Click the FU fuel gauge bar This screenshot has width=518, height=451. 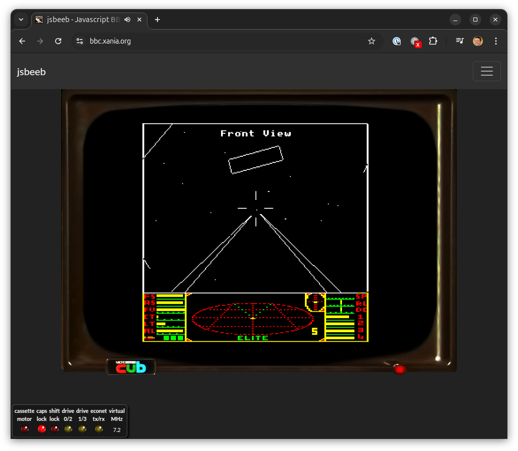(x=170, y=310)
